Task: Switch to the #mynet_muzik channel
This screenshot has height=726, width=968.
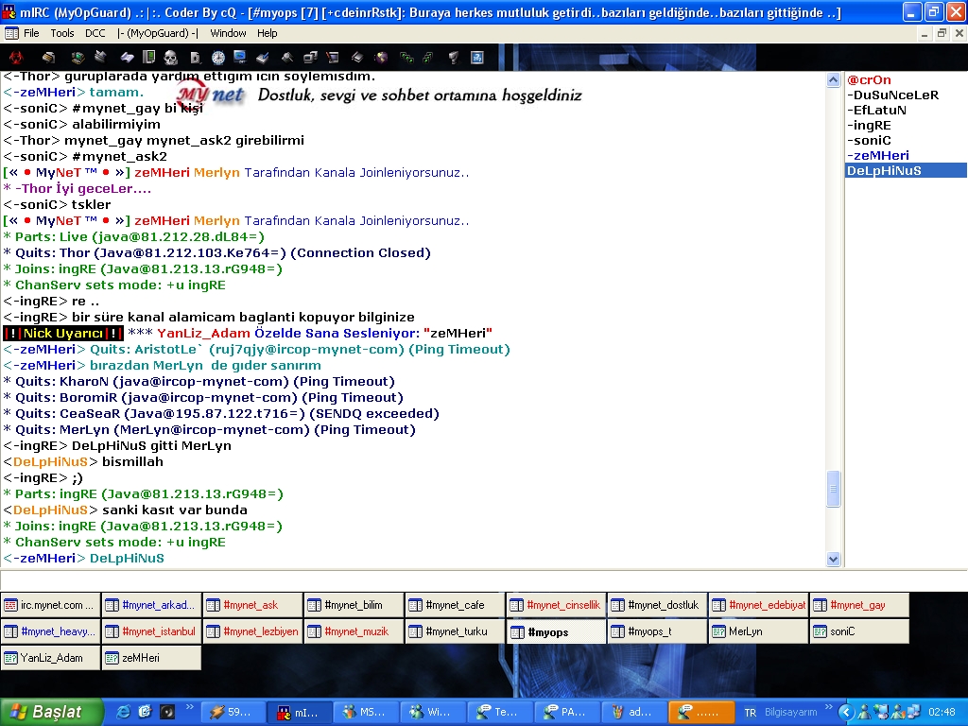Action: 354,631
